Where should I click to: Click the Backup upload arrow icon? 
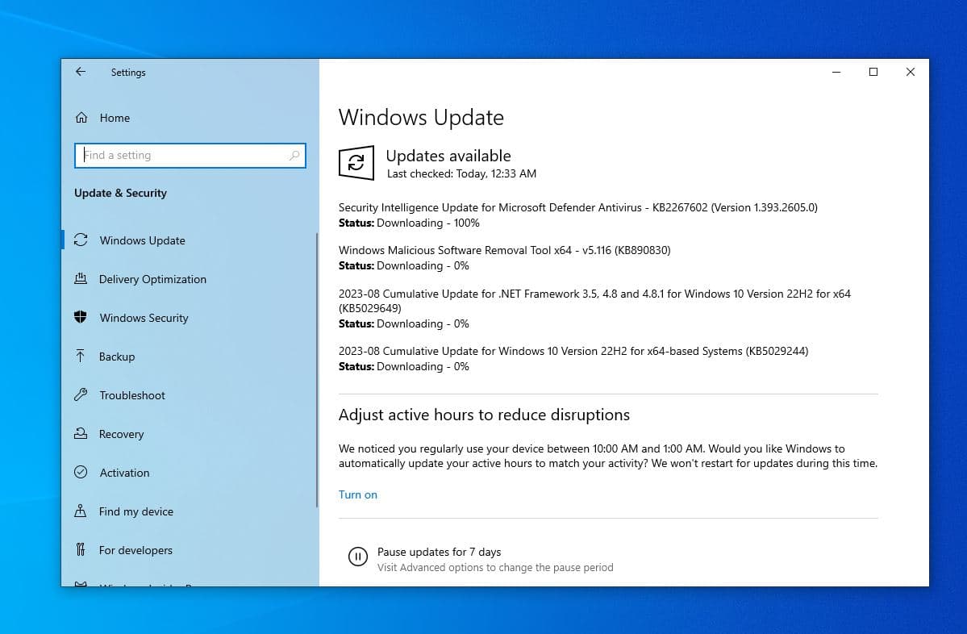[80, 356]
